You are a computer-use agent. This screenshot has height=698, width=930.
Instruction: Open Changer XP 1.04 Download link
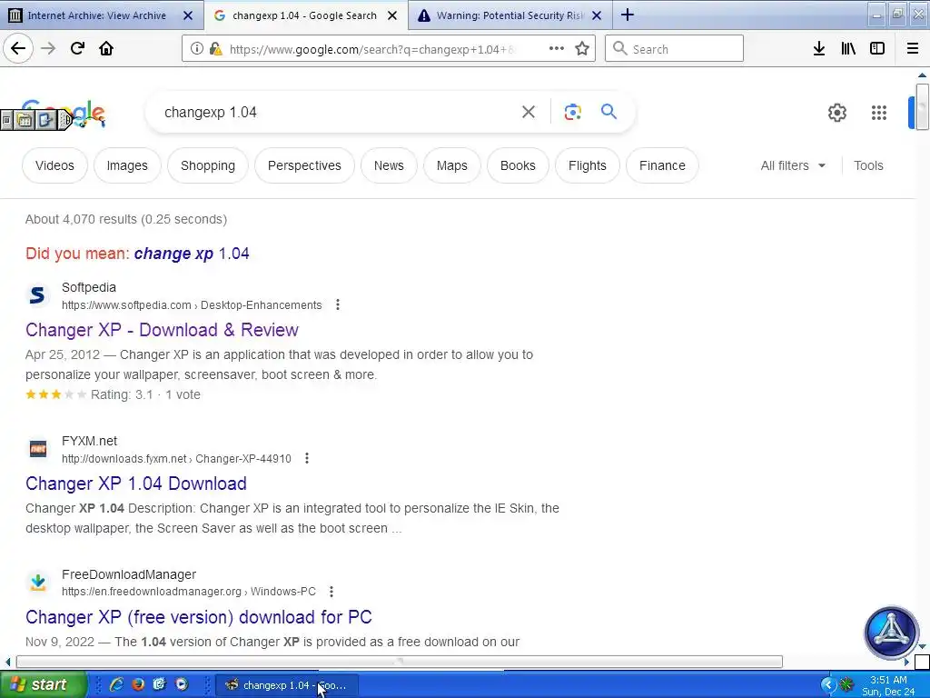(136, 484)
